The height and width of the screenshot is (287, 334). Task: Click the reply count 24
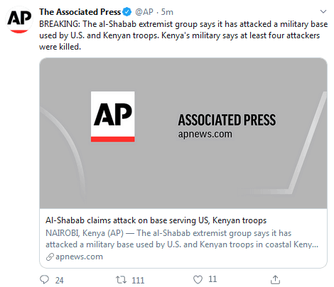click(60, 280)
